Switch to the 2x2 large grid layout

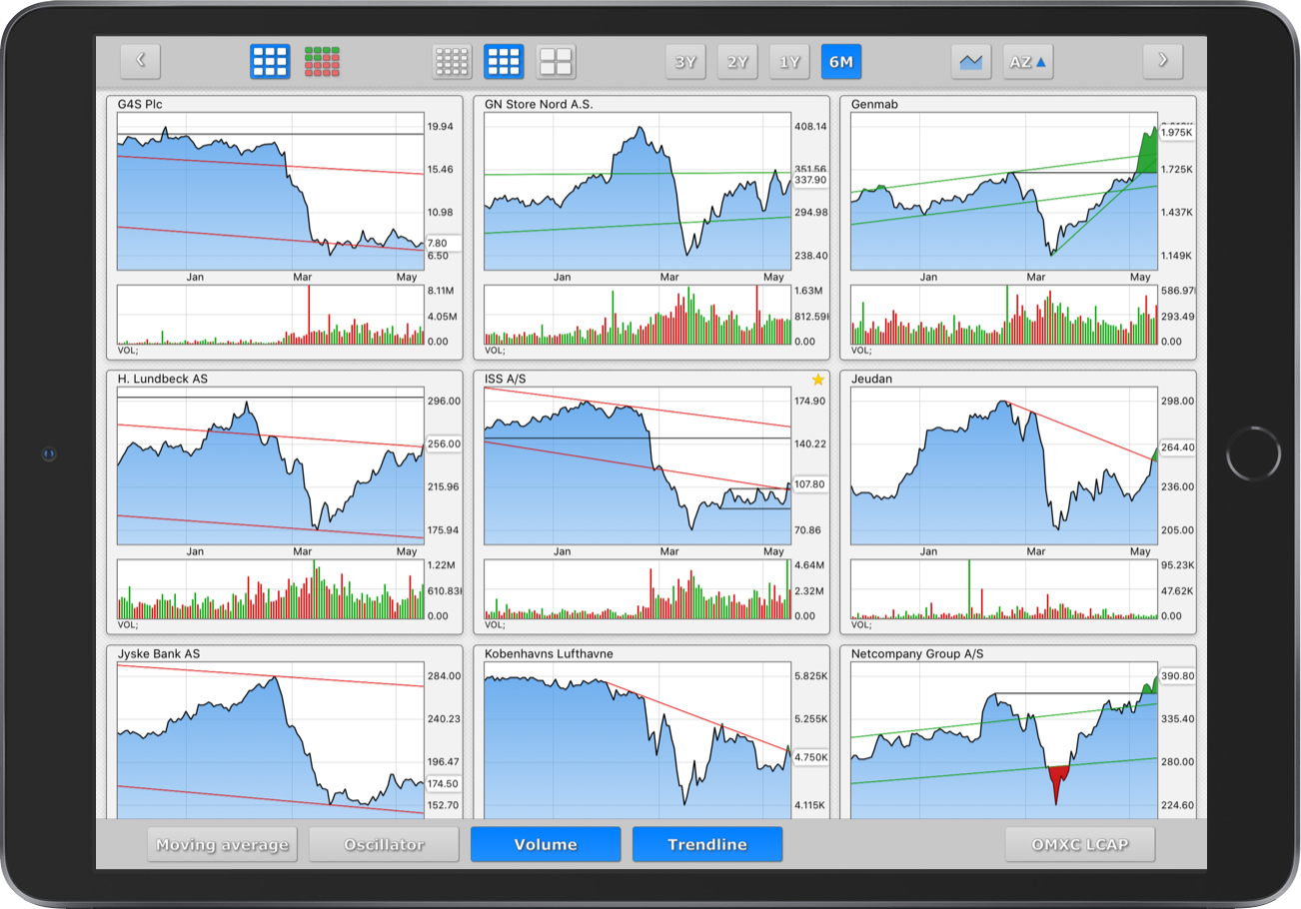(556, 61)
